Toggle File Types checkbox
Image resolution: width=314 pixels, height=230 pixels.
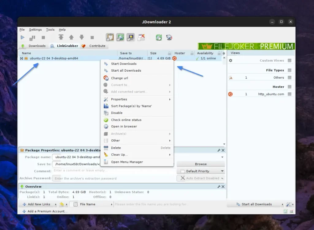(289, 70)
